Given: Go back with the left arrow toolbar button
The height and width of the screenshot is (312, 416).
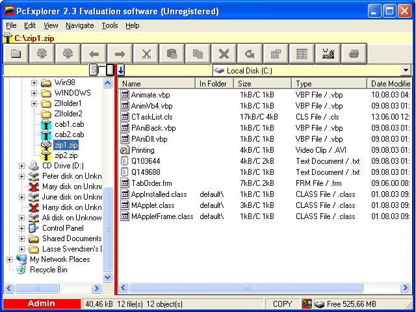Looking at the screenshot, I should click(94, 54).
